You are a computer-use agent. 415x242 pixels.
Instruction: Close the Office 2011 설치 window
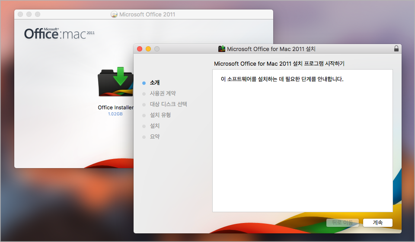140,49
